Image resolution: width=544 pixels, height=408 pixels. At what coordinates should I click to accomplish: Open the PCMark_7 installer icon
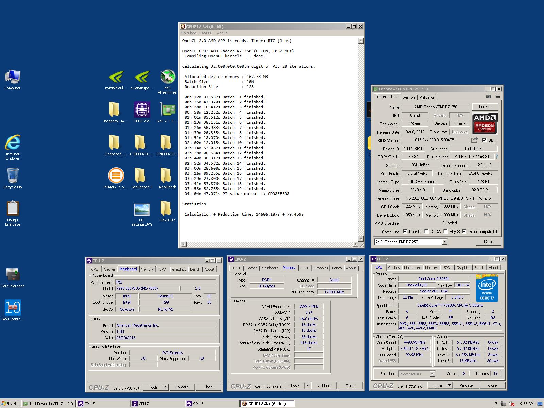[116, 178]
